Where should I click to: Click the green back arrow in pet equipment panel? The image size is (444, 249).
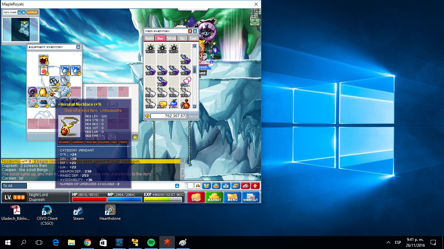point(135,137)
